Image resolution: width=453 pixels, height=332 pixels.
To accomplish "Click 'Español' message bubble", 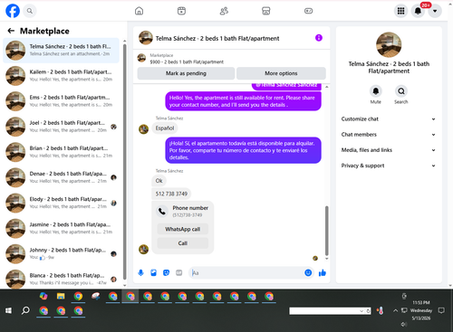I will (x=165, y=128).
